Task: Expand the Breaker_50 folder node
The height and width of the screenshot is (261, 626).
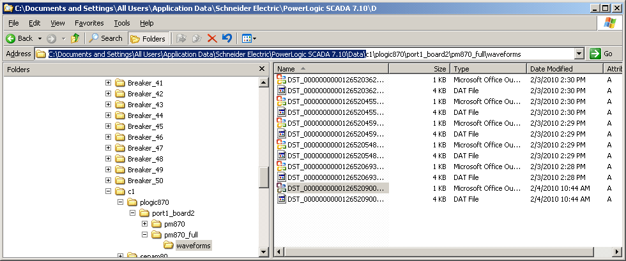Action: (x=108, y=181)
